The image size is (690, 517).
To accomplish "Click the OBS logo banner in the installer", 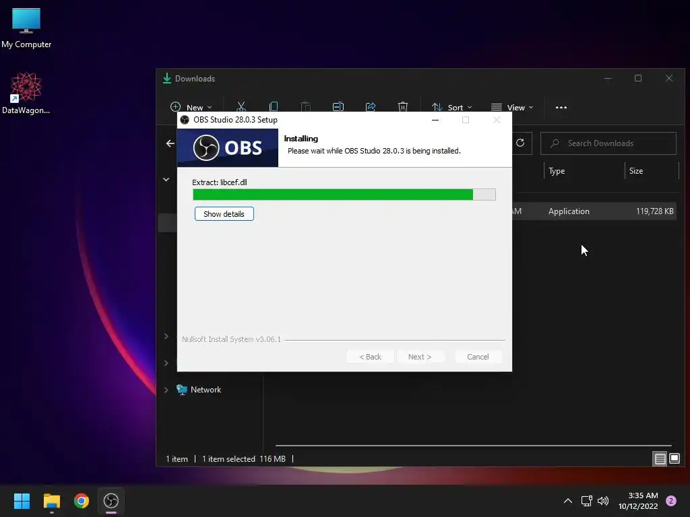I will pyautogui.click(x=228, y=147).
